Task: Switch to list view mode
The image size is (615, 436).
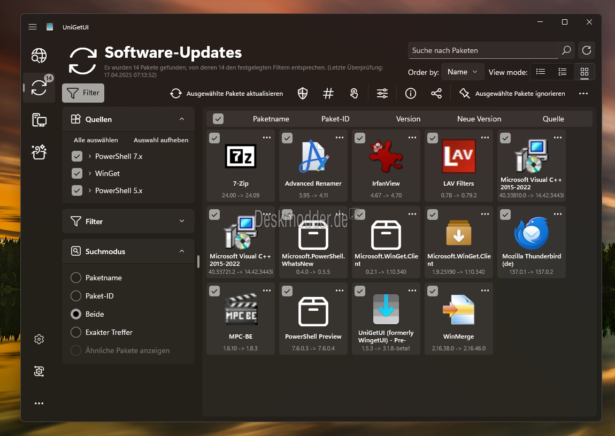Action: point(541,72)
